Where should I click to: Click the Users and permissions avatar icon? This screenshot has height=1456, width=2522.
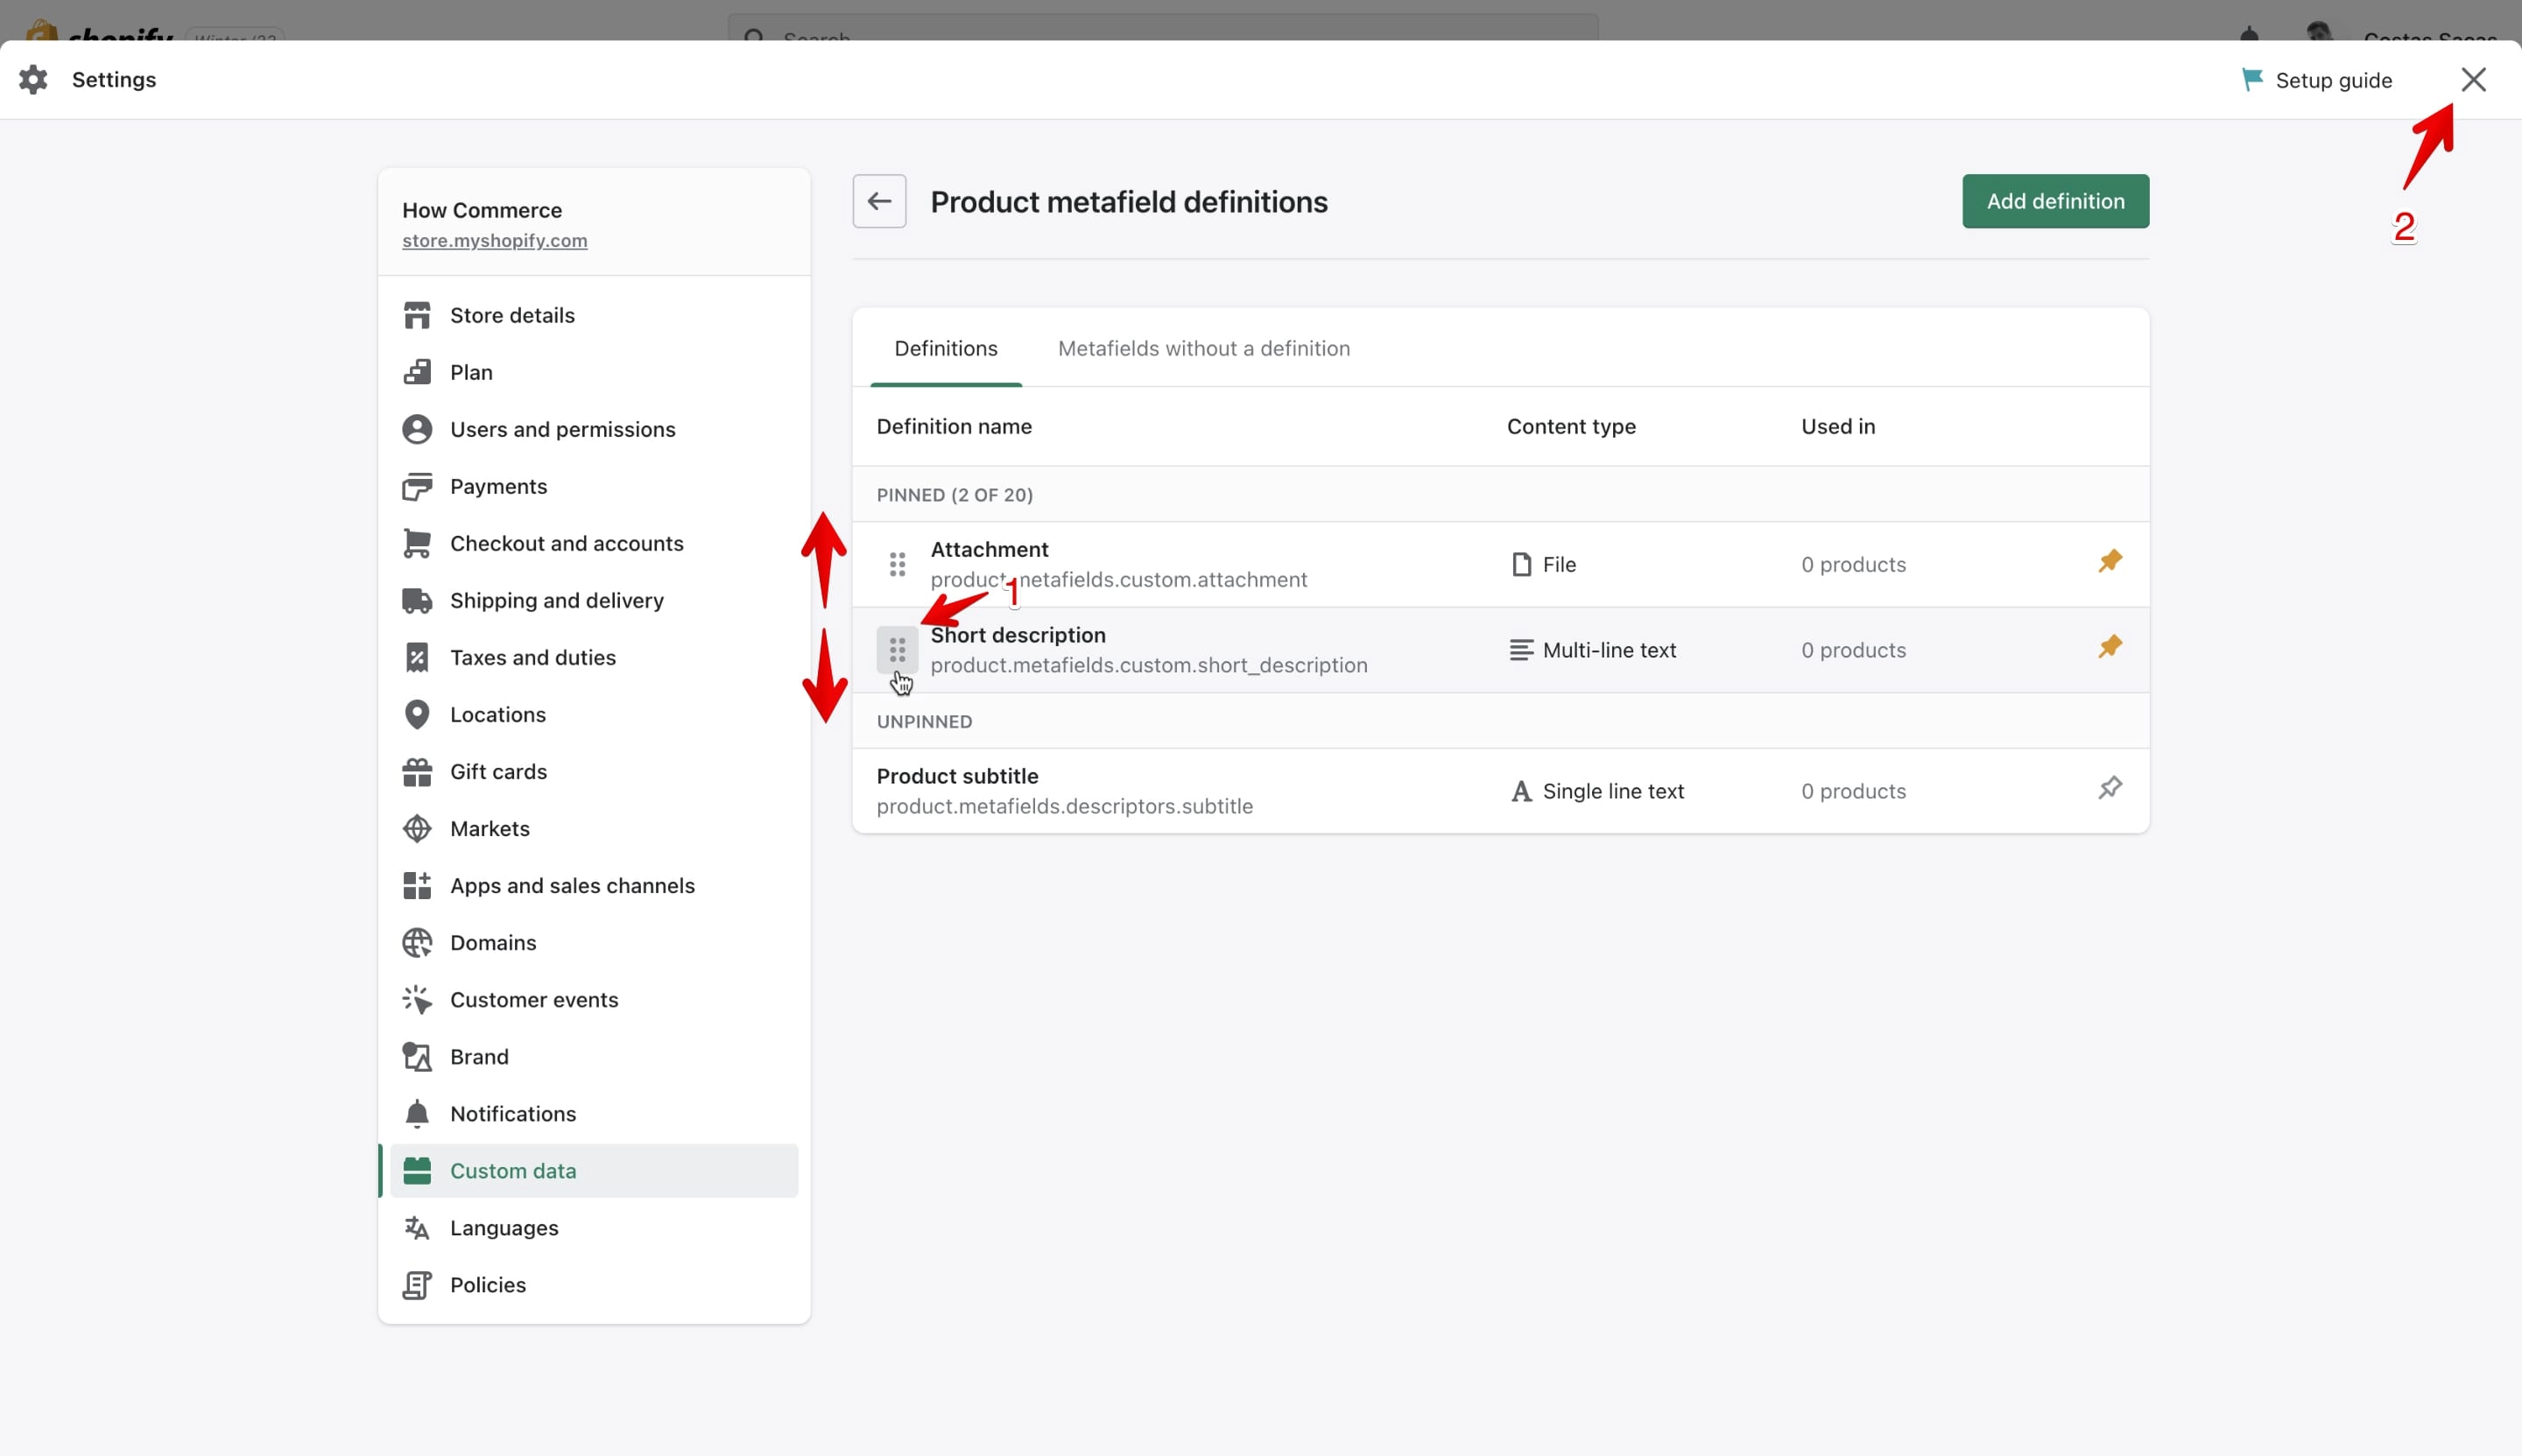(x=417, y=429)
